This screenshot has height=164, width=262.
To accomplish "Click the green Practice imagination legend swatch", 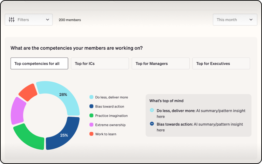I will coord(91,116).
